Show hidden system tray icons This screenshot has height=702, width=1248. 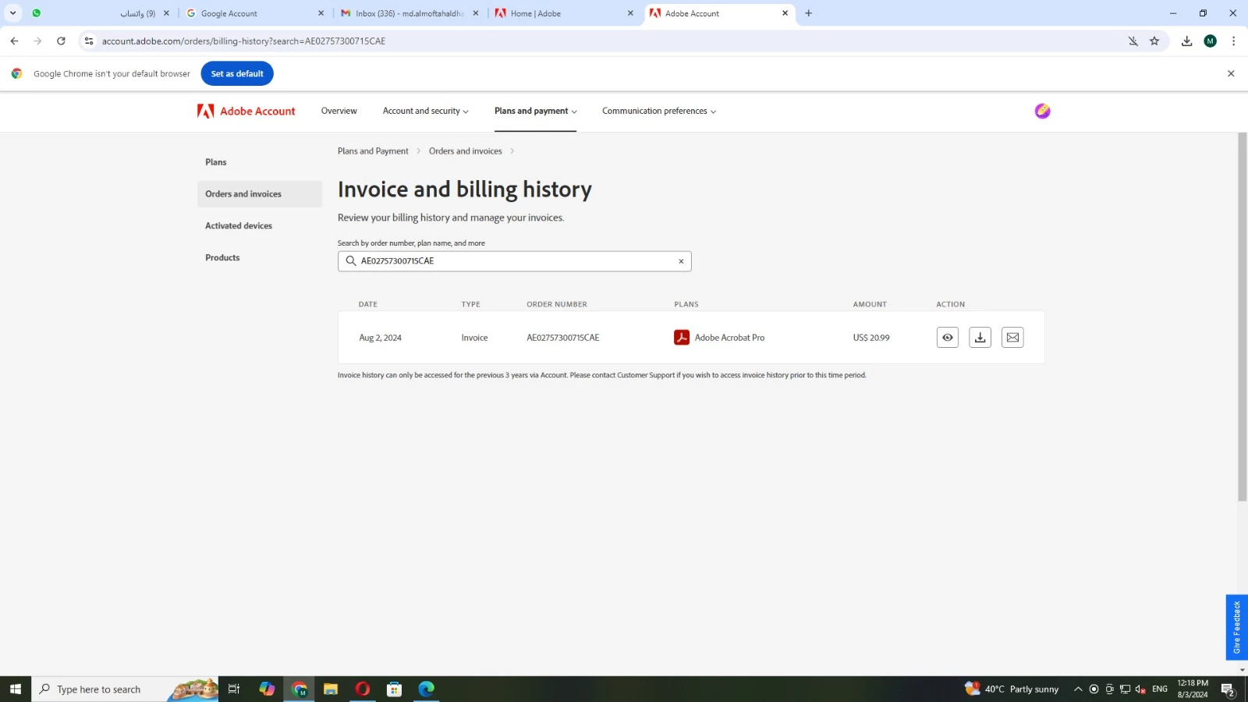point(1078,689)
